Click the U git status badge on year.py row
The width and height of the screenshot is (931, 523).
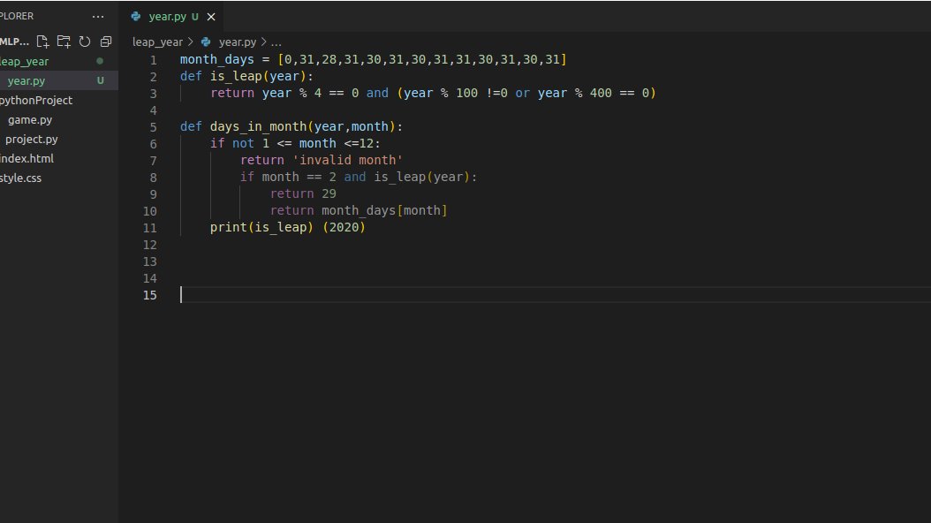(101, 80)
